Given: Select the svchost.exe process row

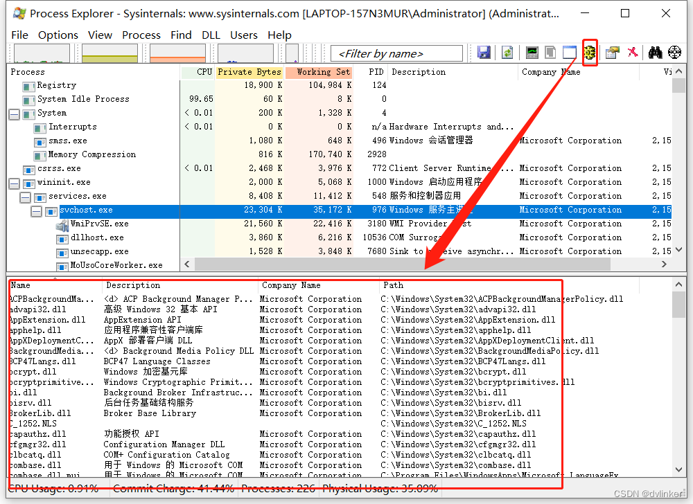Looking at the screenshot, I should point(340,211).
